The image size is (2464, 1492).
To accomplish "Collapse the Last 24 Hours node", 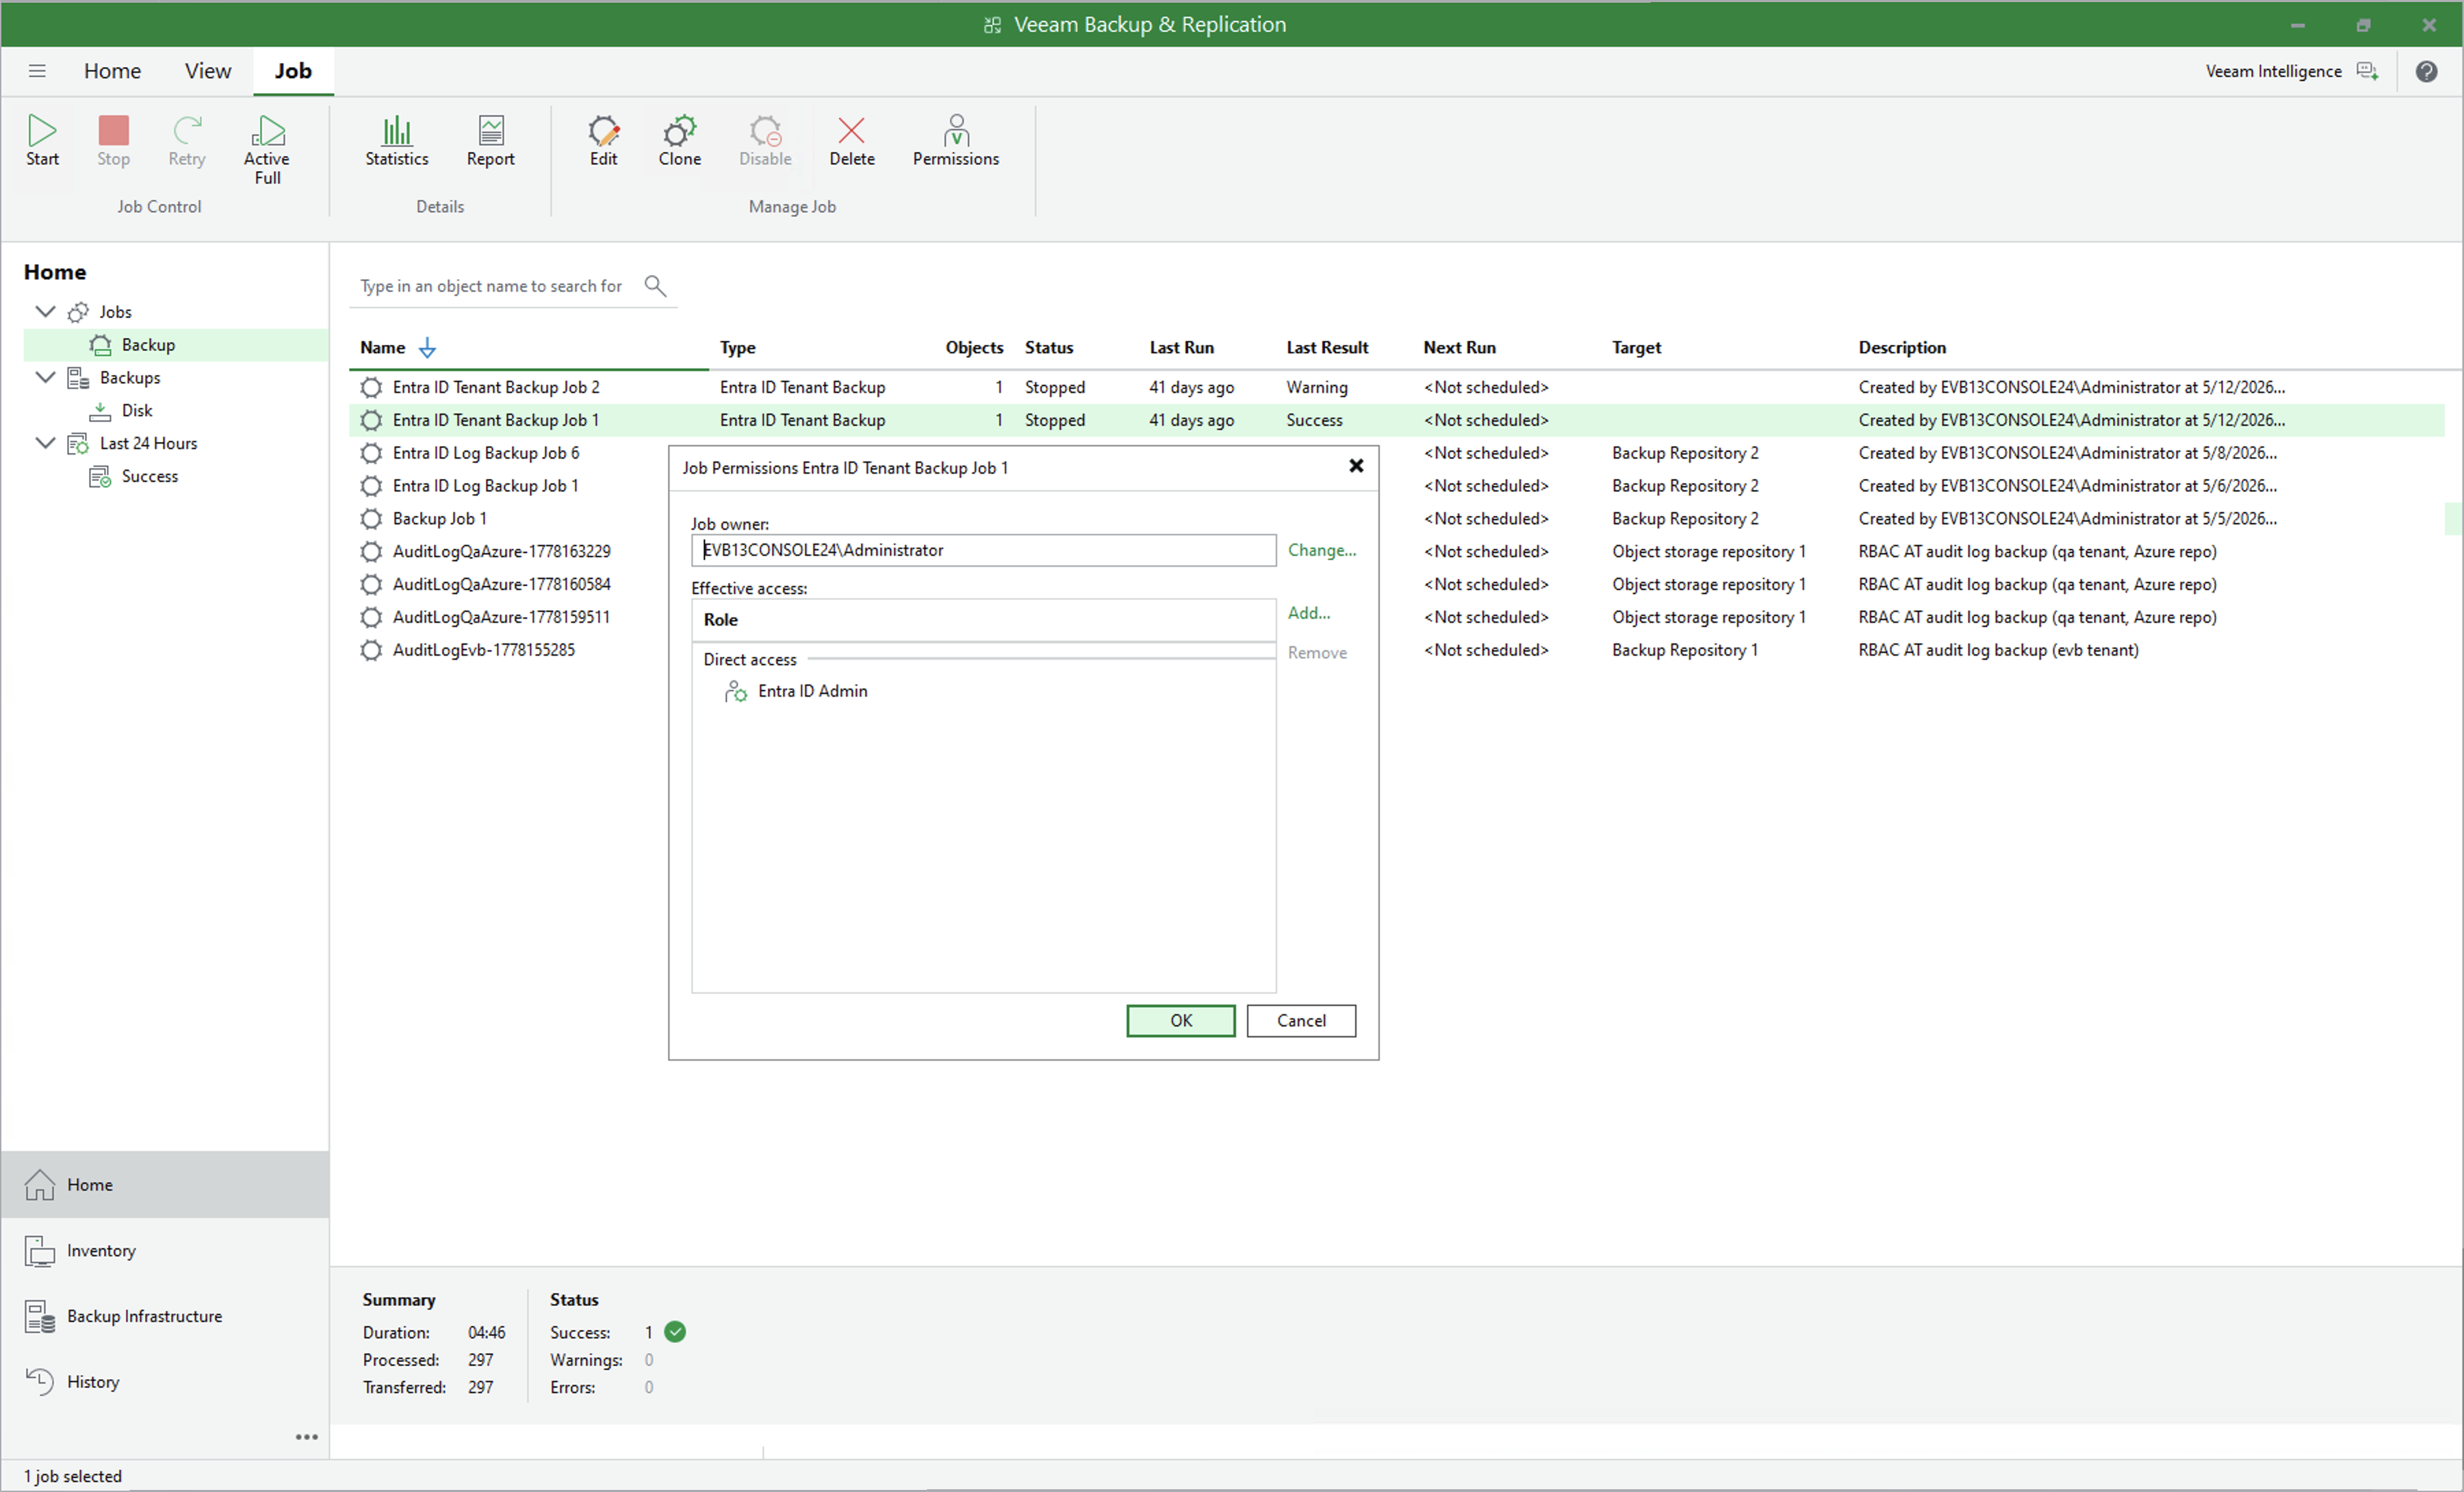I will click(x=45, y=443).
